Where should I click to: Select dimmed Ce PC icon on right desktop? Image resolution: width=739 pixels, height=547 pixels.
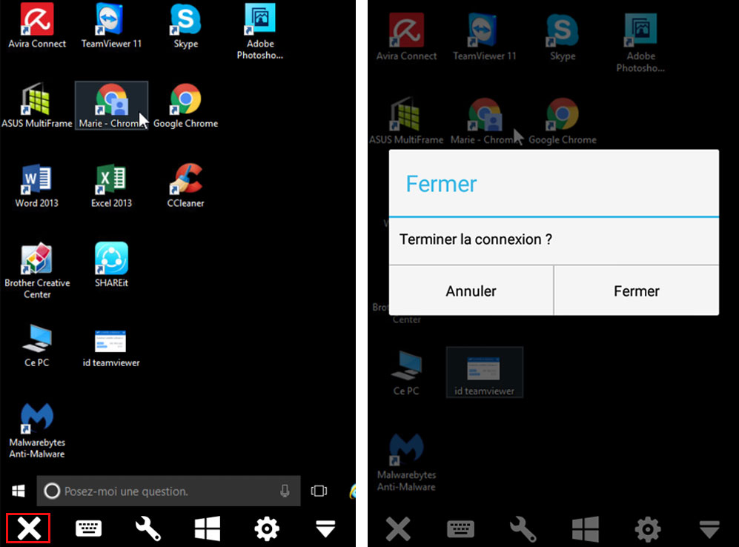[406, 373]
